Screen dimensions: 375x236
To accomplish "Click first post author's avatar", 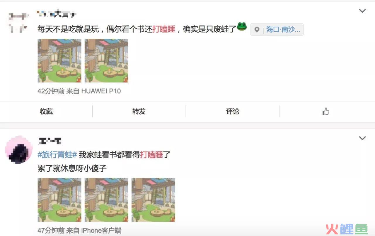I will click(18, 23).
